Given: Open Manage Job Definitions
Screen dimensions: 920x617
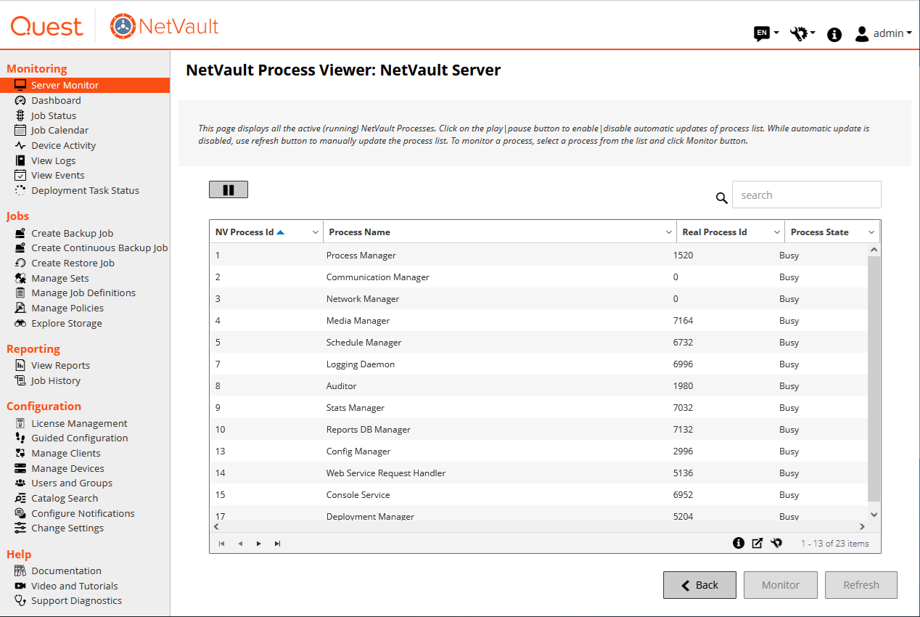Looking at the screenshot, I should [x=83, y=293].
